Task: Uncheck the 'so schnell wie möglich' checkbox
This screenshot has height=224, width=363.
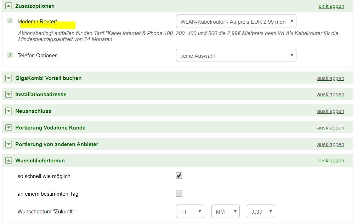Action: (179, 176)
